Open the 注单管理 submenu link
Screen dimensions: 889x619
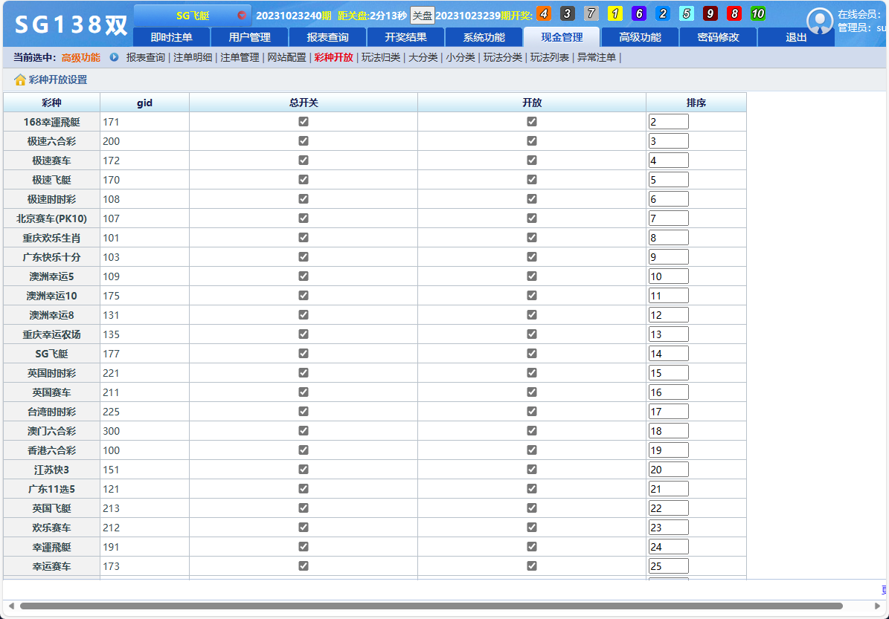coord(240,58)
